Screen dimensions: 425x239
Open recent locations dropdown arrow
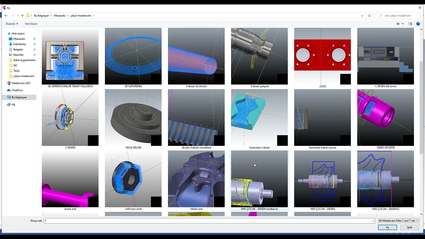tap(18, 16)
